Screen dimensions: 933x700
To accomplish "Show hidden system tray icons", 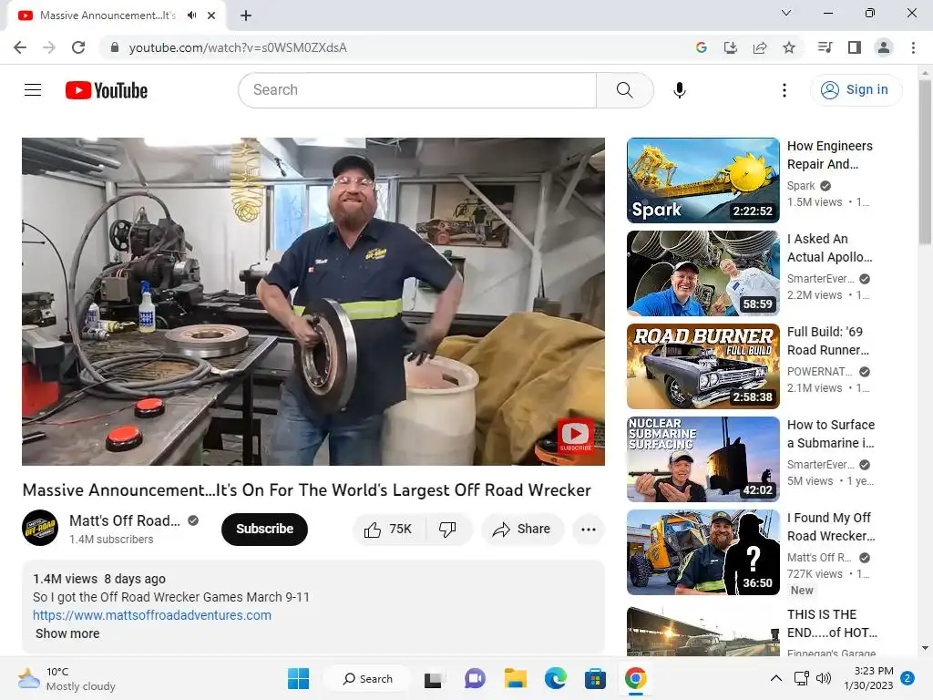I will (776, 678).
